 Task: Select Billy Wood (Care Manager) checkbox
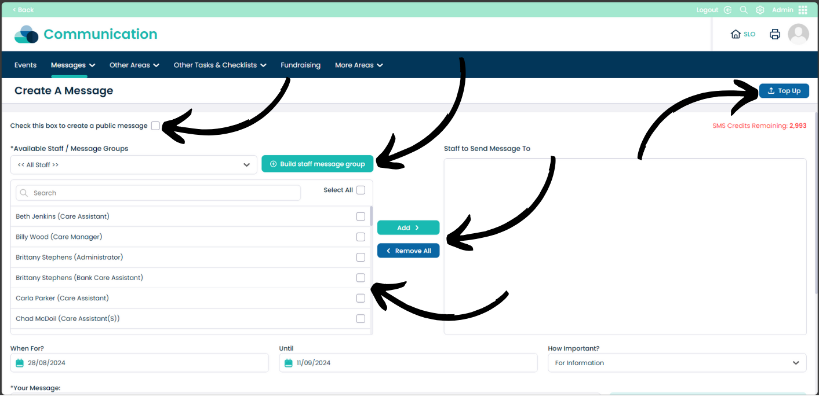(x=361, y=237)
